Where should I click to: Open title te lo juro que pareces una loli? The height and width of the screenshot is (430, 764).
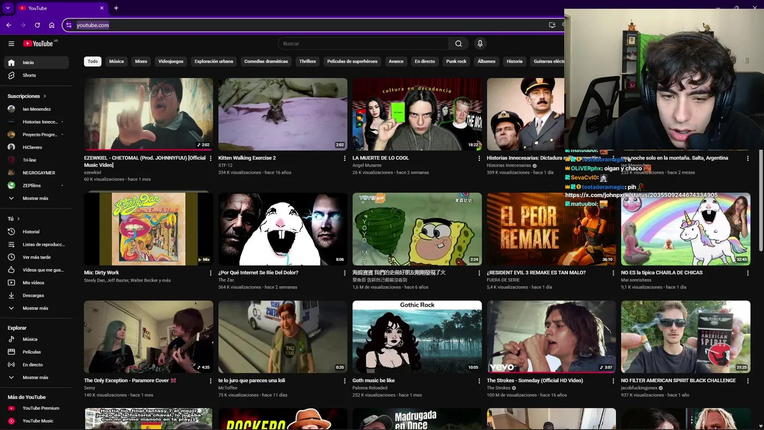252,380
